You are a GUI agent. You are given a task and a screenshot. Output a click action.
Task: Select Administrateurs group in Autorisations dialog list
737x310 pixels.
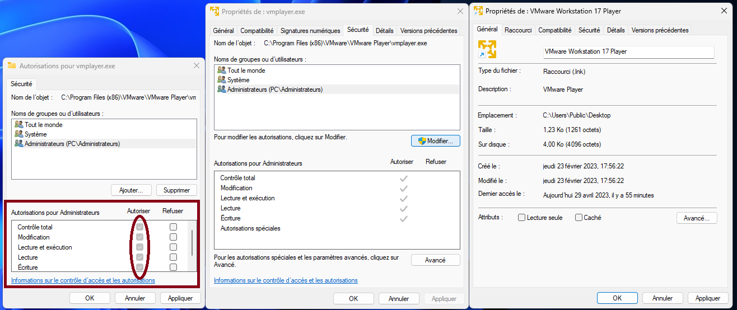pos(72,144)
